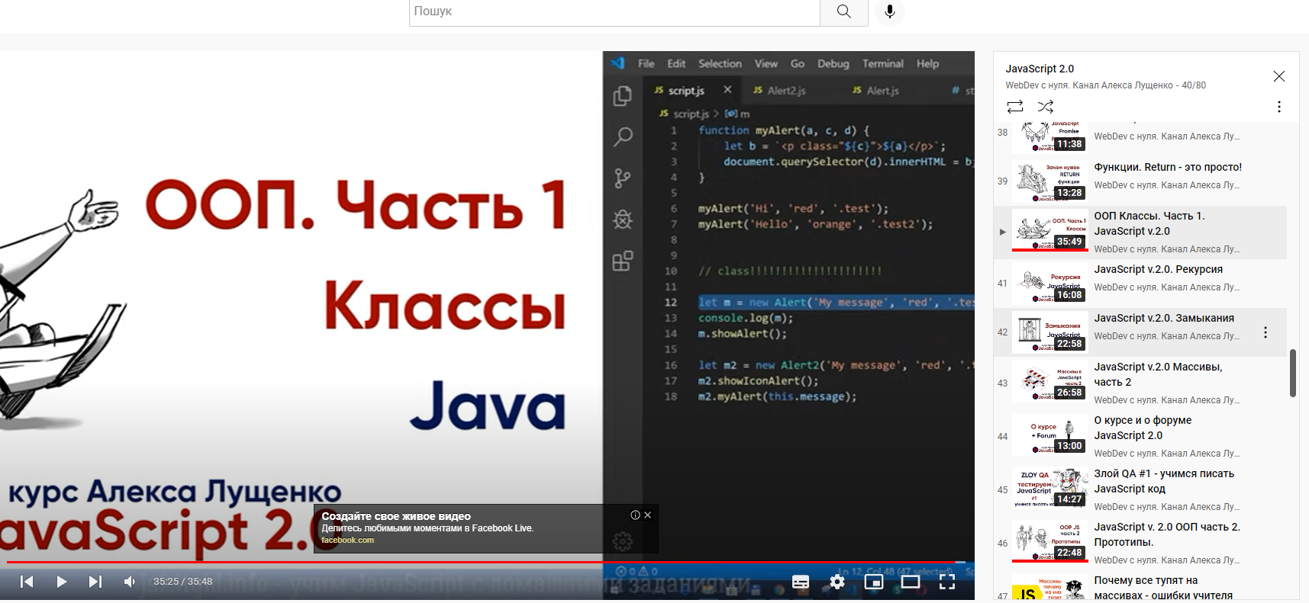Select ООП Классы. Часть 1 playlist item

[x=1140, y=233]
